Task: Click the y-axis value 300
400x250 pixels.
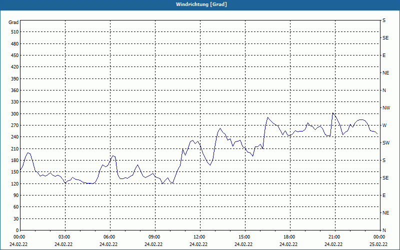Action: coord(15,114)
